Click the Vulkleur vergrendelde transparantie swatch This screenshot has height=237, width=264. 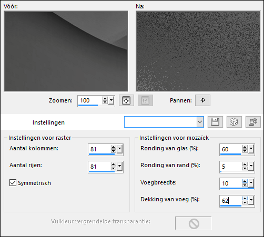click(x=194, y=223)
